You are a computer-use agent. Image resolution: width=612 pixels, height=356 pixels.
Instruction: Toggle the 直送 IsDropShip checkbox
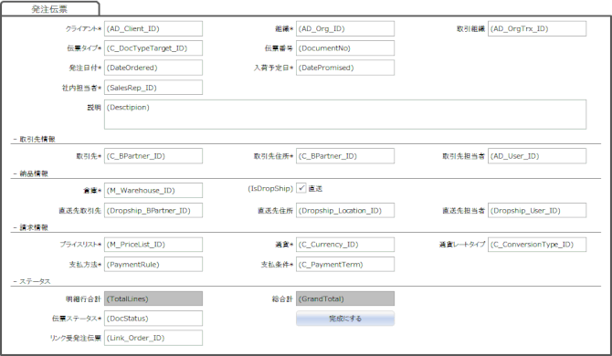tap(301, 188)
